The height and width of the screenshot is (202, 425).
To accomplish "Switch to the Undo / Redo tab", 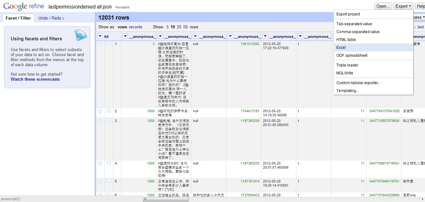I will tap(51, 18).
